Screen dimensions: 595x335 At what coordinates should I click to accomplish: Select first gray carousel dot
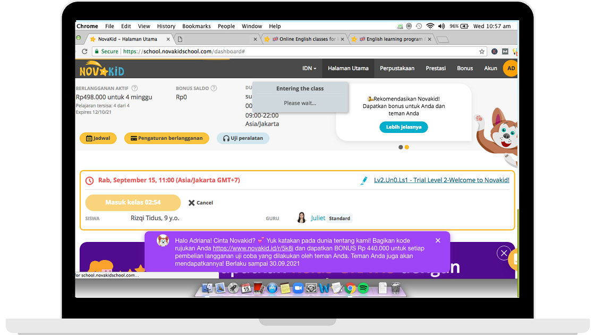401,147
